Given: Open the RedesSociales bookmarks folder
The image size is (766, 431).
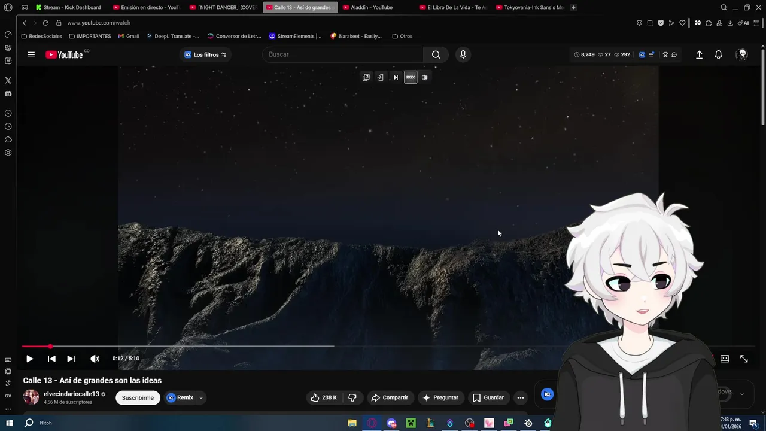Looking at the screenshot, I should (x=41, y=36).
